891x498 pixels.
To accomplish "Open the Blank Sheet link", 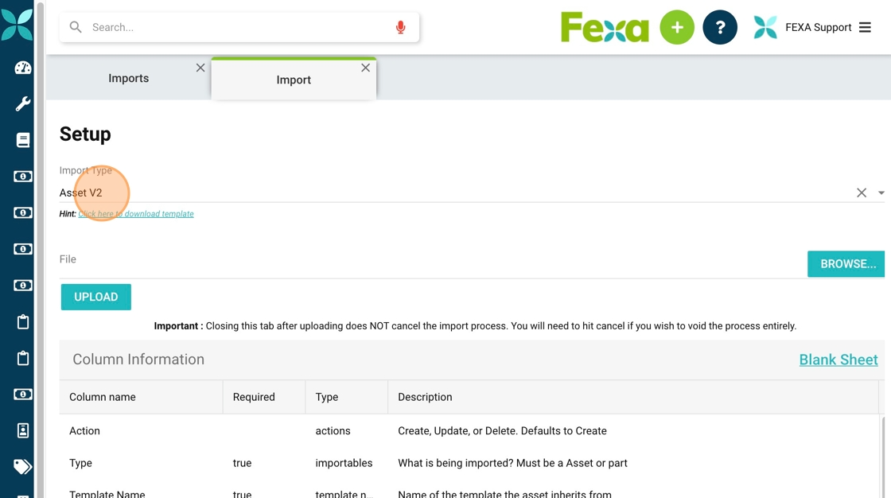I will point(838,360).
